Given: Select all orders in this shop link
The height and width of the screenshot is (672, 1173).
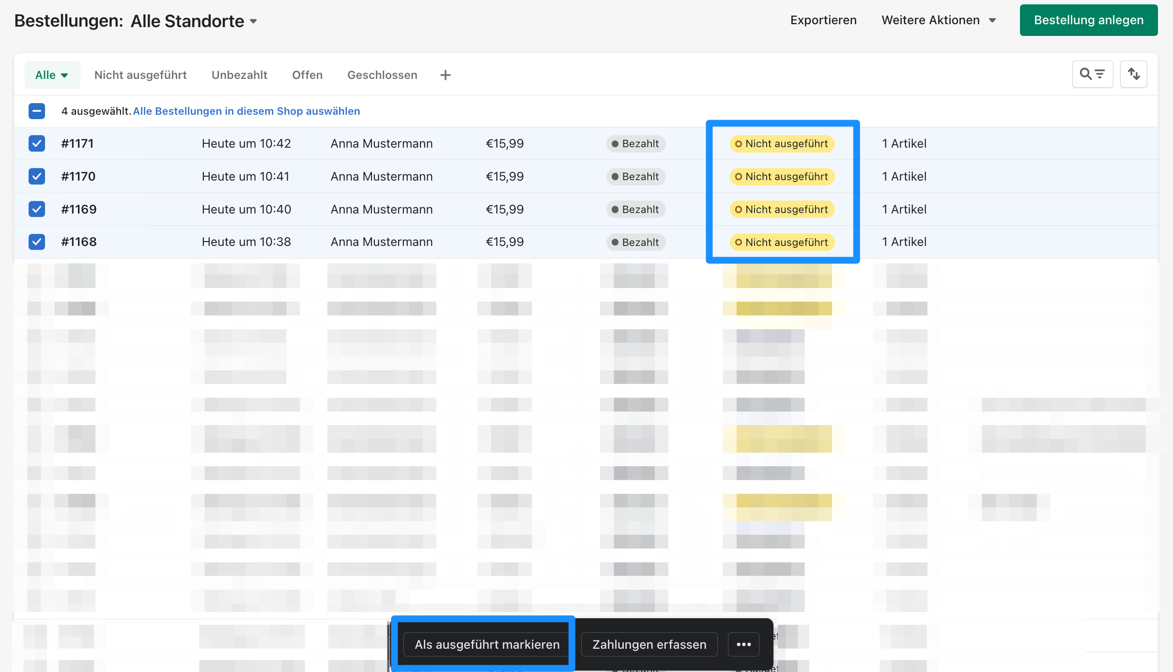Looking at the screenshot, I should tap(247, 111).
